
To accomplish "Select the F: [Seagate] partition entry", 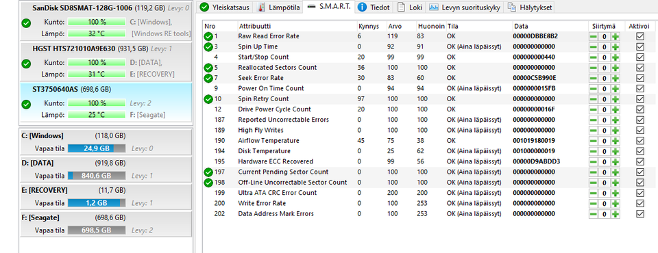I will click(x=106, y=224).
